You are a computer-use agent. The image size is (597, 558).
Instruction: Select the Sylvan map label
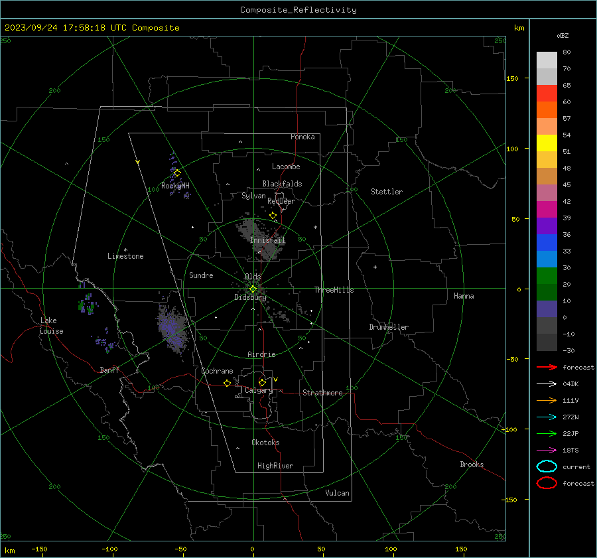coord(253,196)
